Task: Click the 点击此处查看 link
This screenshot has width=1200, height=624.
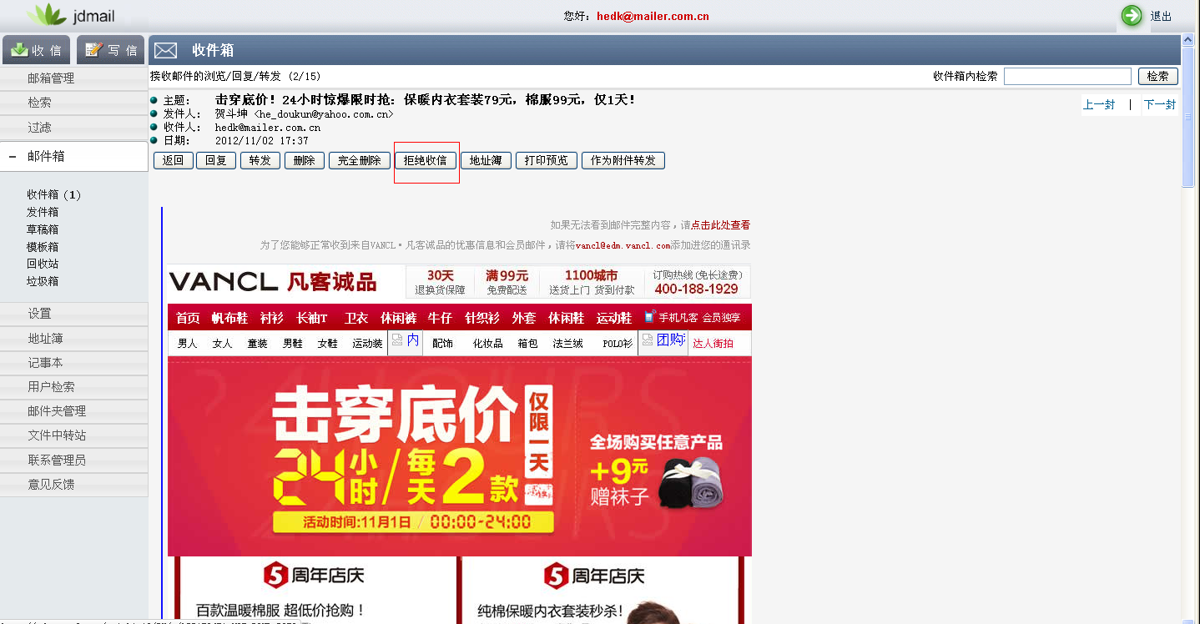Action: pyautogui.click(x=720, y=225)
